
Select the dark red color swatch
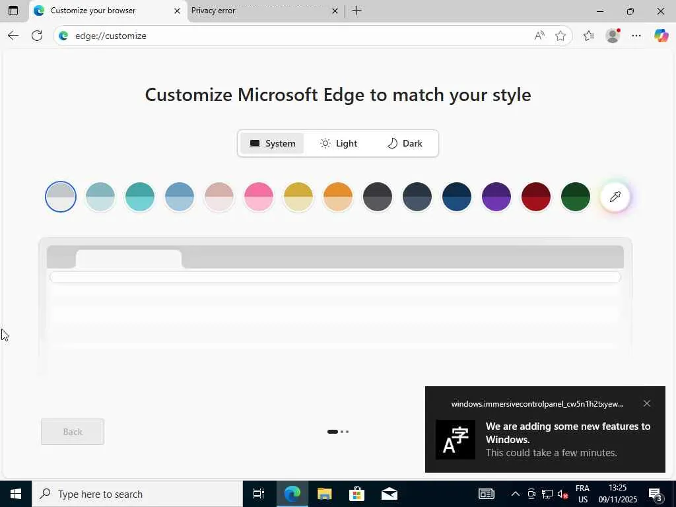coord(536,197)
